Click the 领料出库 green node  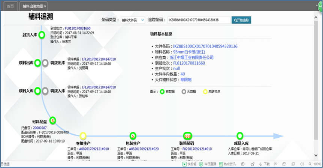[37, 63]
